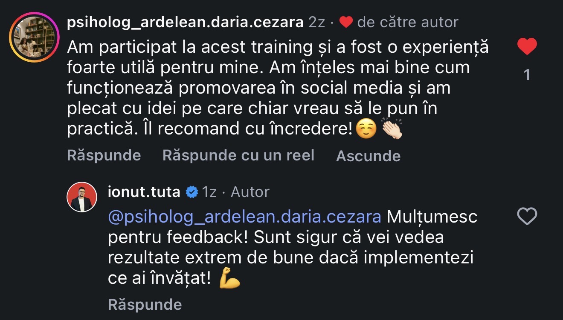Click the "1z" timestamp on the reply

tap(209, 192)
